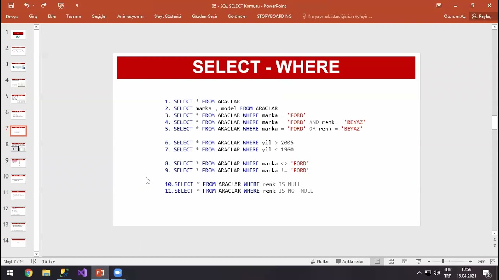499x280 pixels.
Task: Switch to the Giriş tab
Action: (x=33, y=16)
